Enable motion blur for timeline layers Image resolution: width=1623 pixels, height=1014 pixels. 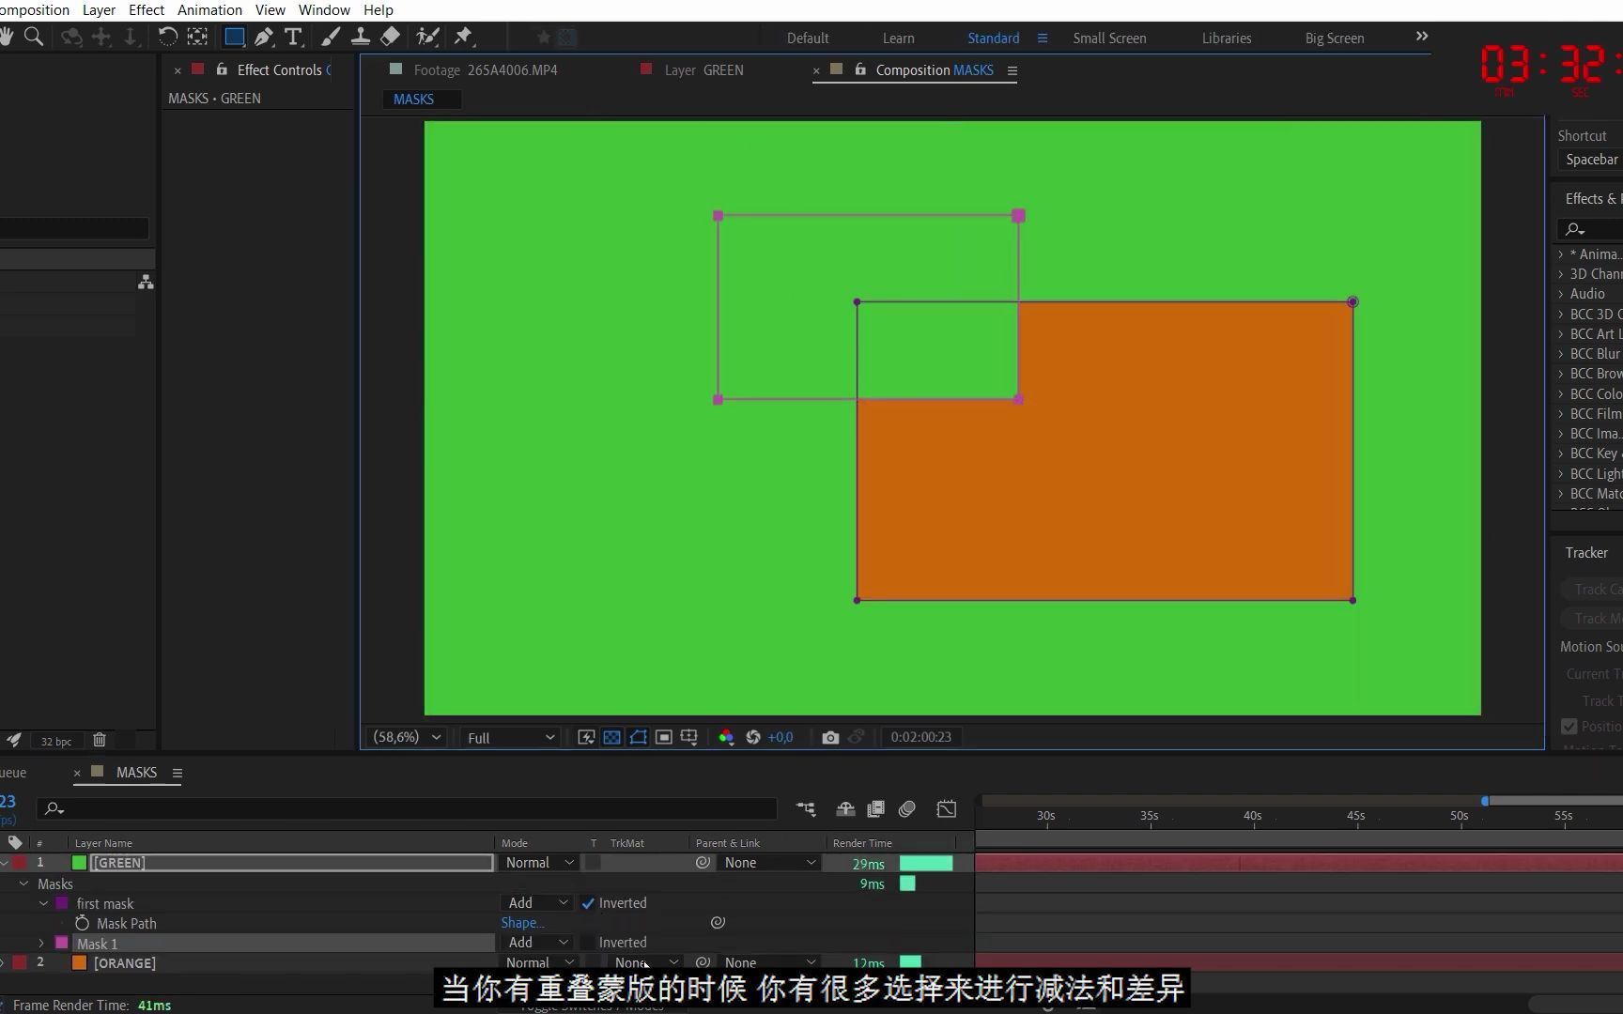click(906, 808)
